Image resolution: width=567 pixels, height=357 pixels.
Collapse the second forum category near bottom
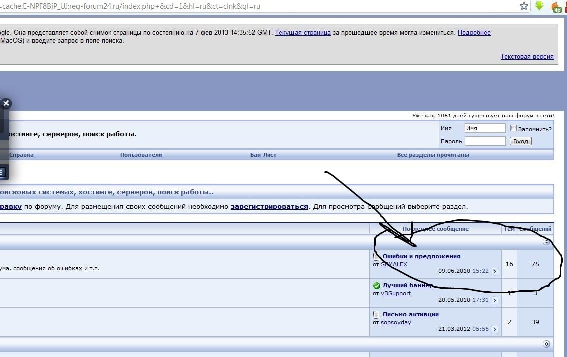tap(546, 344)
